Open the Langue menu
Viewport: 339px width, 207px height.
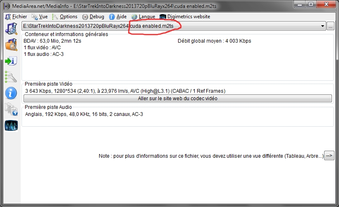143,17
